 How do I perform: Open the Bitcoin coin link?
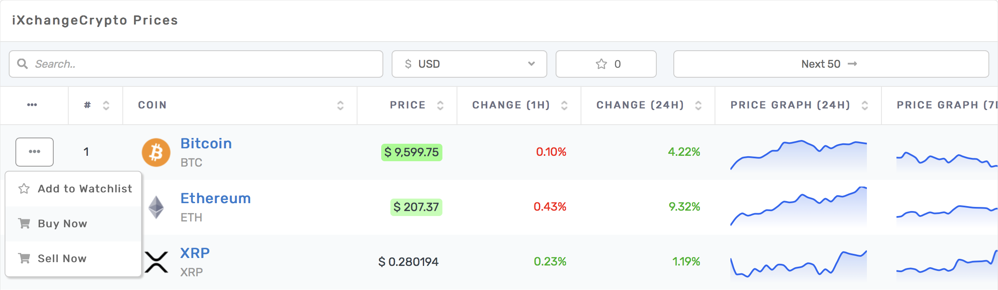[206, 144]
